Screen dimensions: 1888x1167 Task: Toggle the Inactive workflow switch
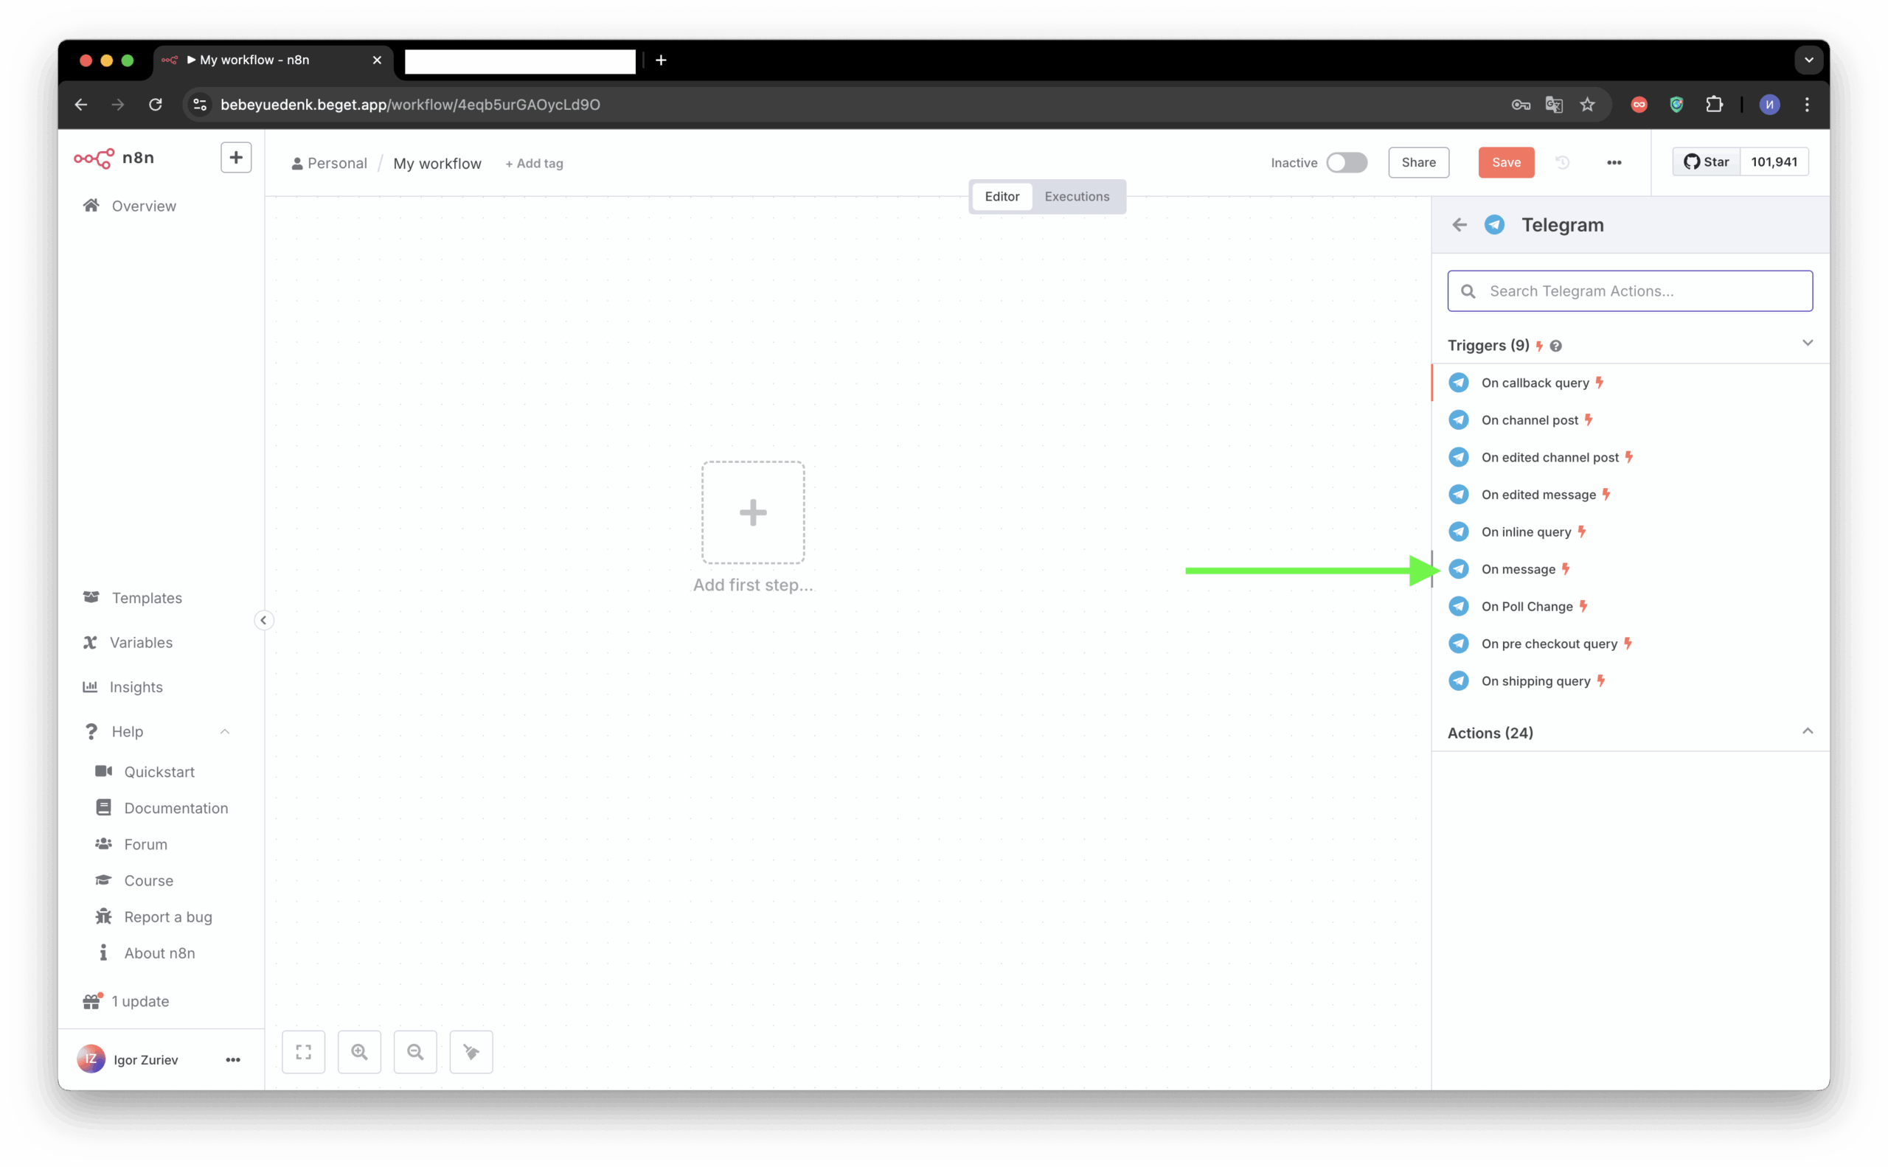pos(1347,162)
